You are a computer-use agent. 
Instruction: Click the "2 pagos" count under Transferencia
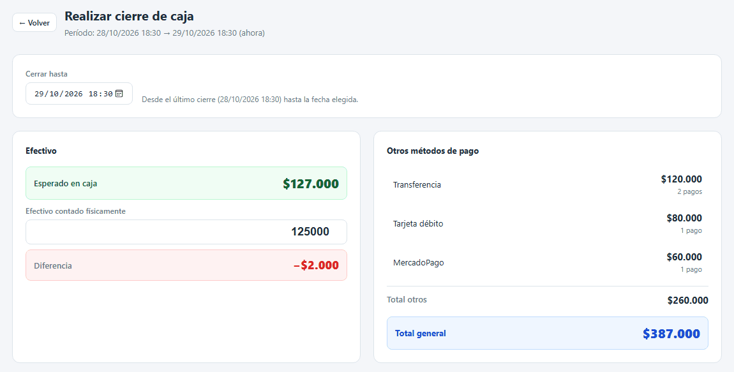(689, 192)
